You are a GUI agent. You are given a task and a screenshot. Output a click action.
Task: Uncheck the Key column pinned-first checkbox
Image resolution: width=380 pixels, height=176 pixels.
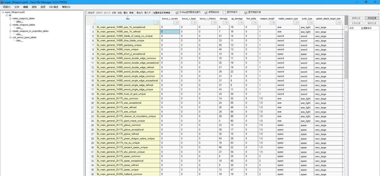coord(177,13)
